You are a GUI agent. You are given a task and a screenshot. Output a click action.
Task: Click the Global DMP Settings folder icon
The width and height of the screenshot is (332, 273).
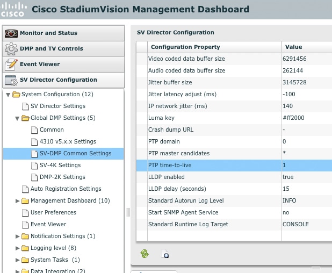[x=25, y=118]
